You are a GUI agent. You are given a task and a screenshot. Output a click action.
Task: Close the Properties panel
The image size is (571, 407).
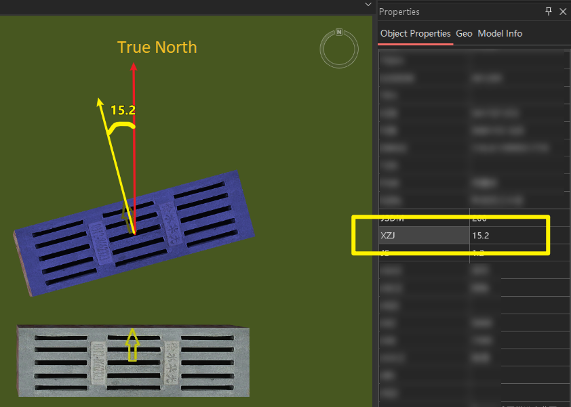pyautogui.click(x=563, y=12)
